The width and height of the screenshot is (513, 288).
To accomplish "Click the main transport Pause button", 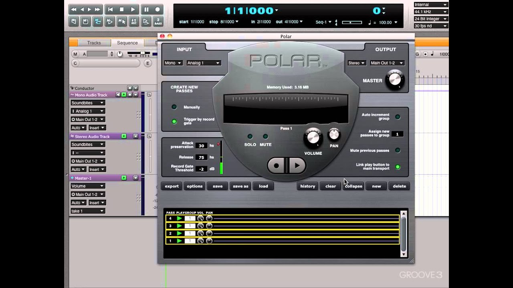I will click(146, 9).
